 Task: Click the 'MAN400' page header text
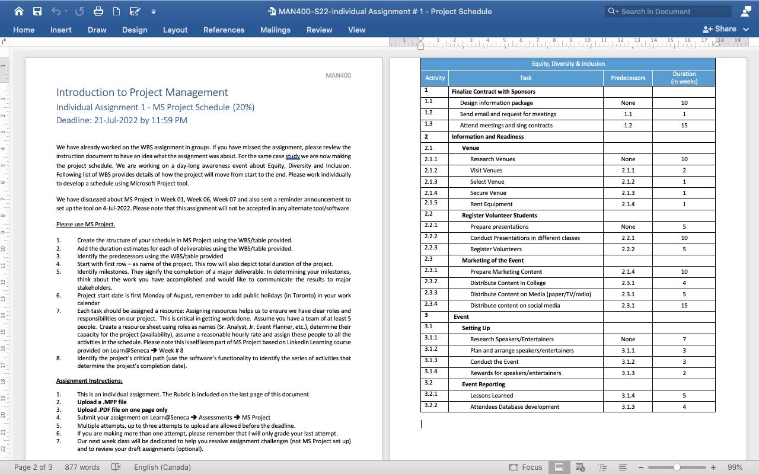(x=339, y=75)
